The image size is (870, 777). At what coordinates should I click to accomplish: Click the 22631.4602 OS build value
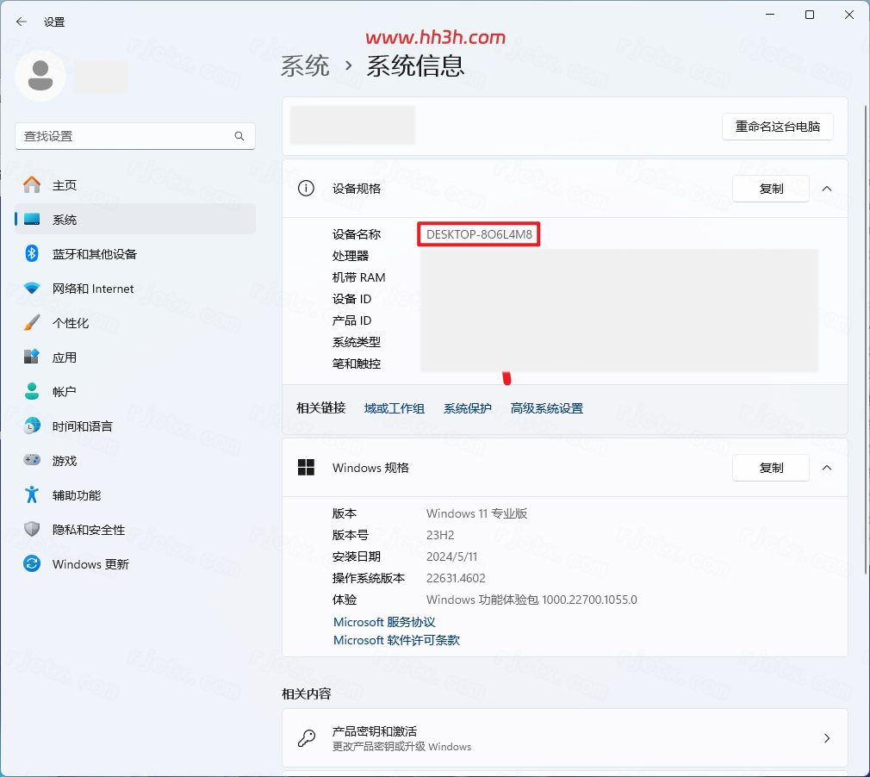(x=456, y=578)
